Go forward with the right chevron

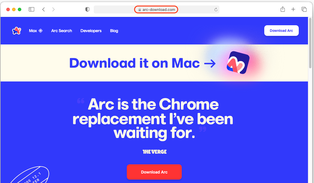pos(53,9)
